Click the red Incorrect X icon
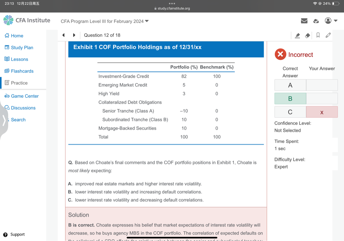344x241 pixels. click(x=281, y=54)
